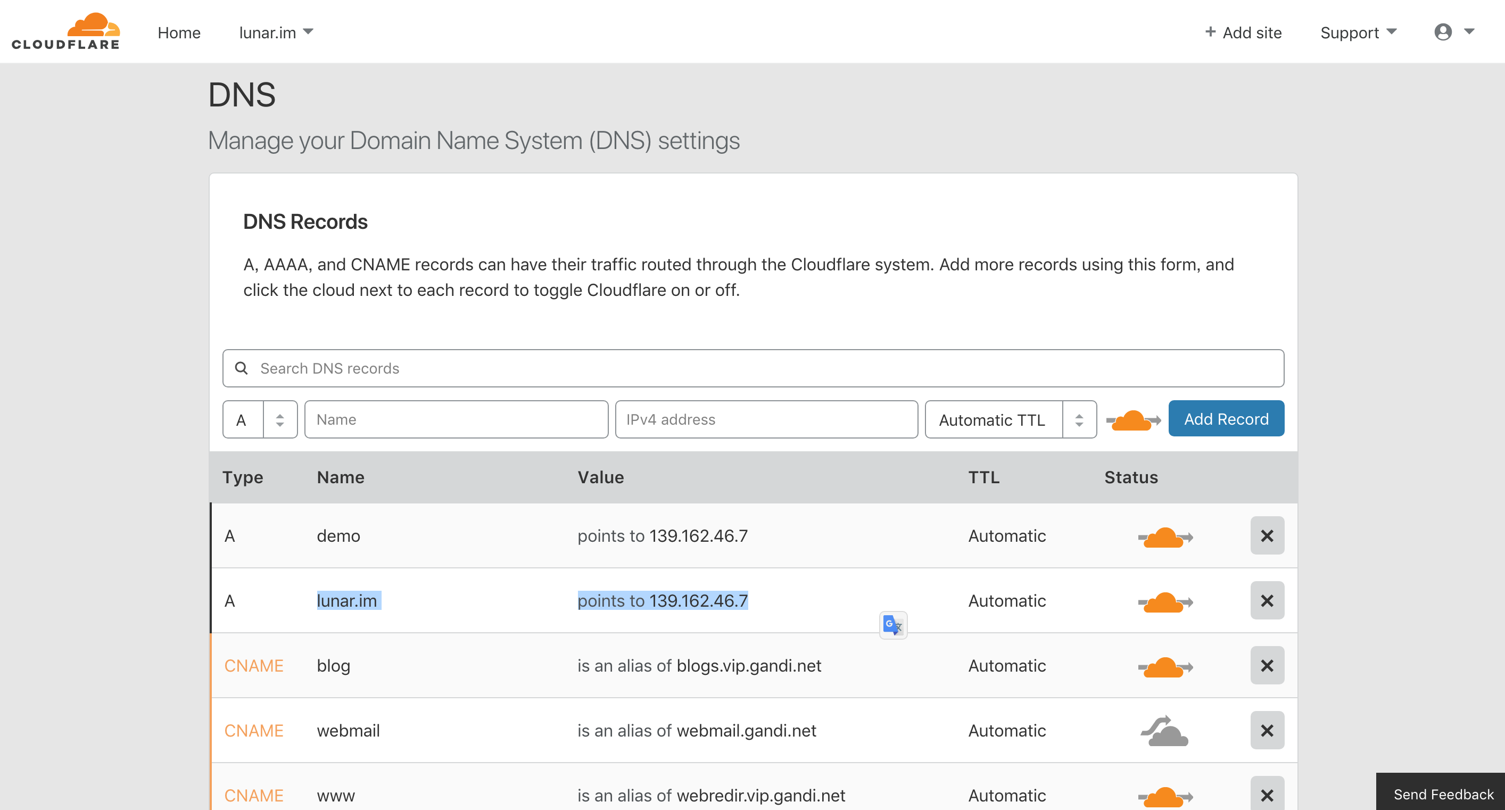1505x810 pixels.
Task: Delete the demo A record
Action: 1267,535
